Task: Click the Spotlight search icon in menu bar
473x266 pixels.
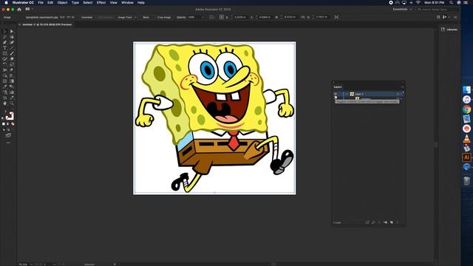Action: (x=452, y=2)
